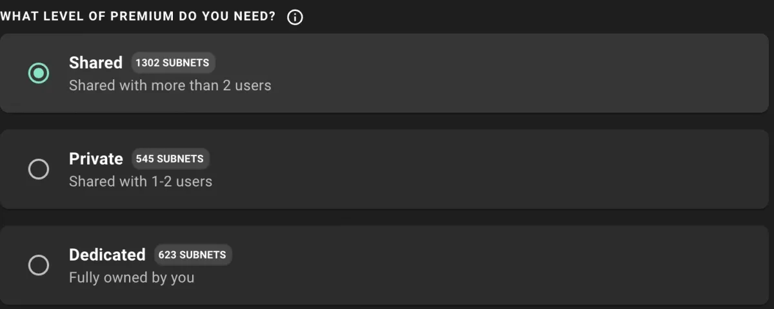The image size is (774, 309).
Task: Select the Private radio button
Action: [39, 169]
